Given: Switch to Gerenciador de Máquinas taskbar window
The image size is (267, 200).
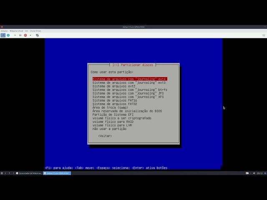Looking at the screenshot, I should (29, 173).
